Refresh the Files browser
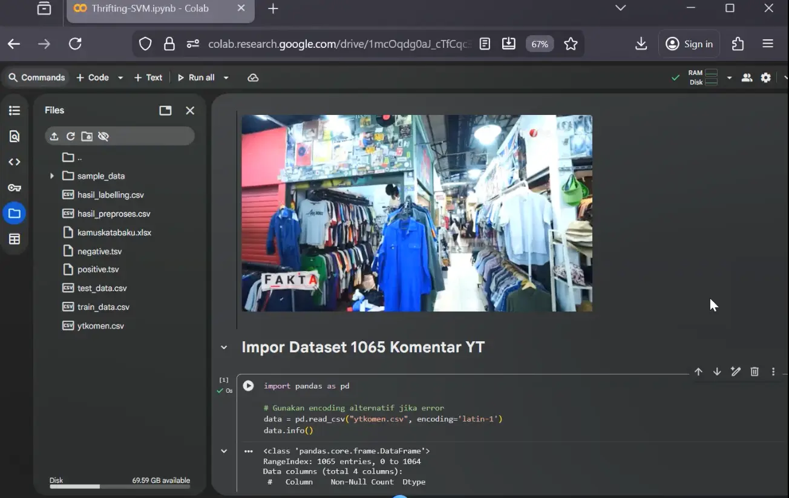Viewport: 789px width, 498px height. tap(70, 136)
